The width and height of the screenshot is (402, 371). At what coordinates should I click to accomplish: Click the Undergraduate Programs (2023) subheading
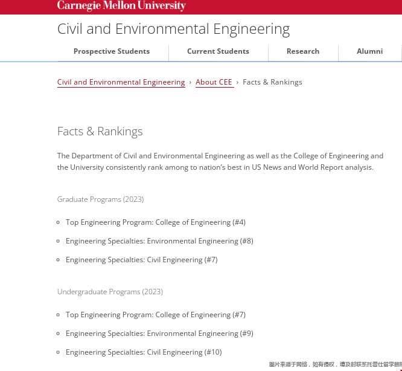click(x=110, y=292)
